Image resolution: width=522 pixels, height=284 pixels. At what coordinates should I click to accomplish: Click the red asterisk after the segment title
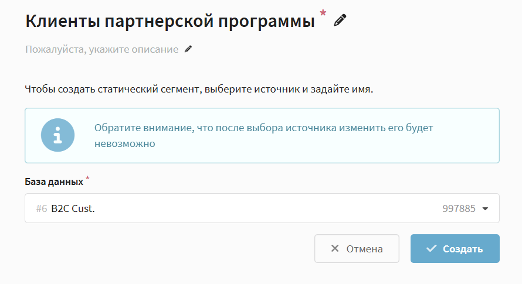323,13
